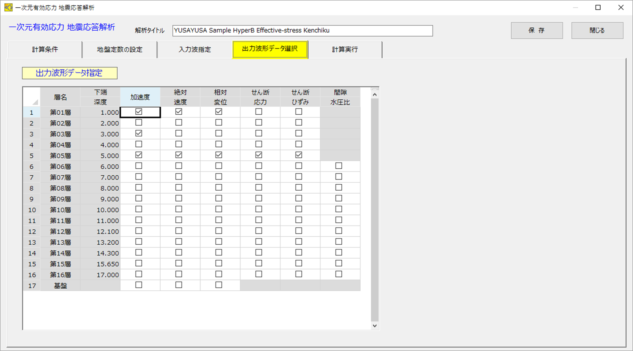633x351 pixels.
Task: Select row header number 1
Action: pyautogui.click(x=32, y=112)
